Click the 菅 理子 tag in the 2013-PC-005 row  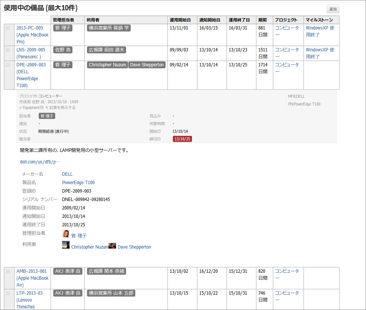(63, 28)
